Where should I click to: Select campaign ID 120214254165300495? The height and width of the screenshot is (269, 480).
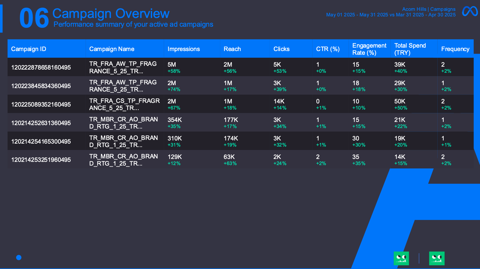(x=41, y=142)
